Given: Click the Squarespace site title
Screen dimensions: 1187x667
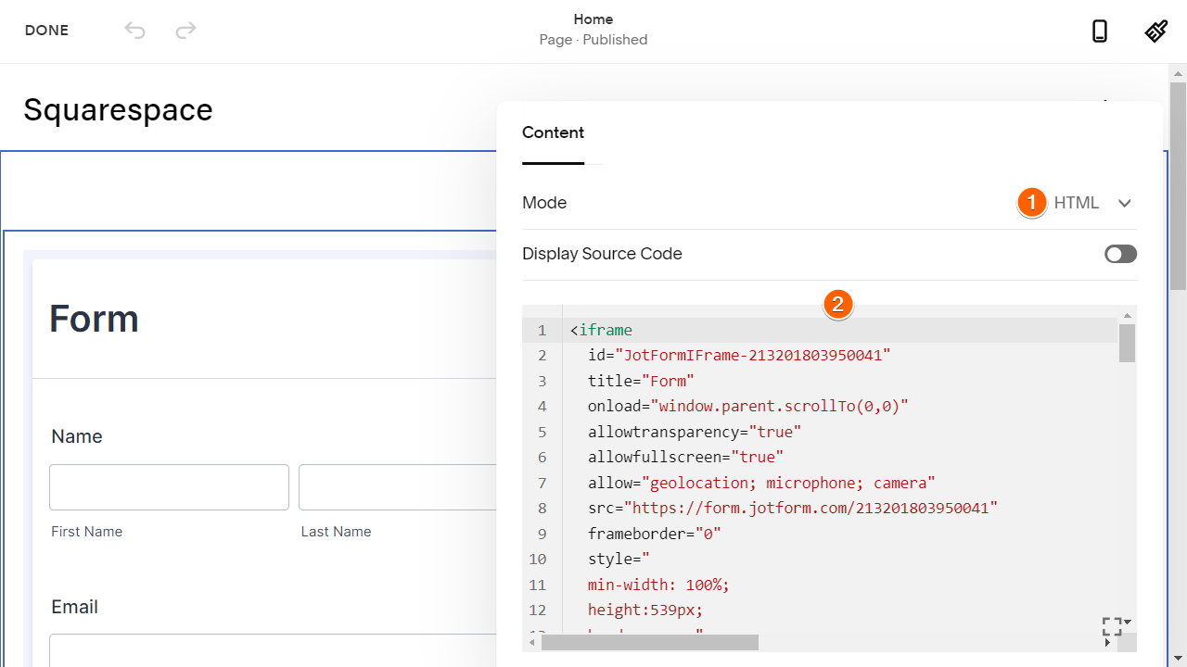Looking at the screenshot, I should 118,110.
